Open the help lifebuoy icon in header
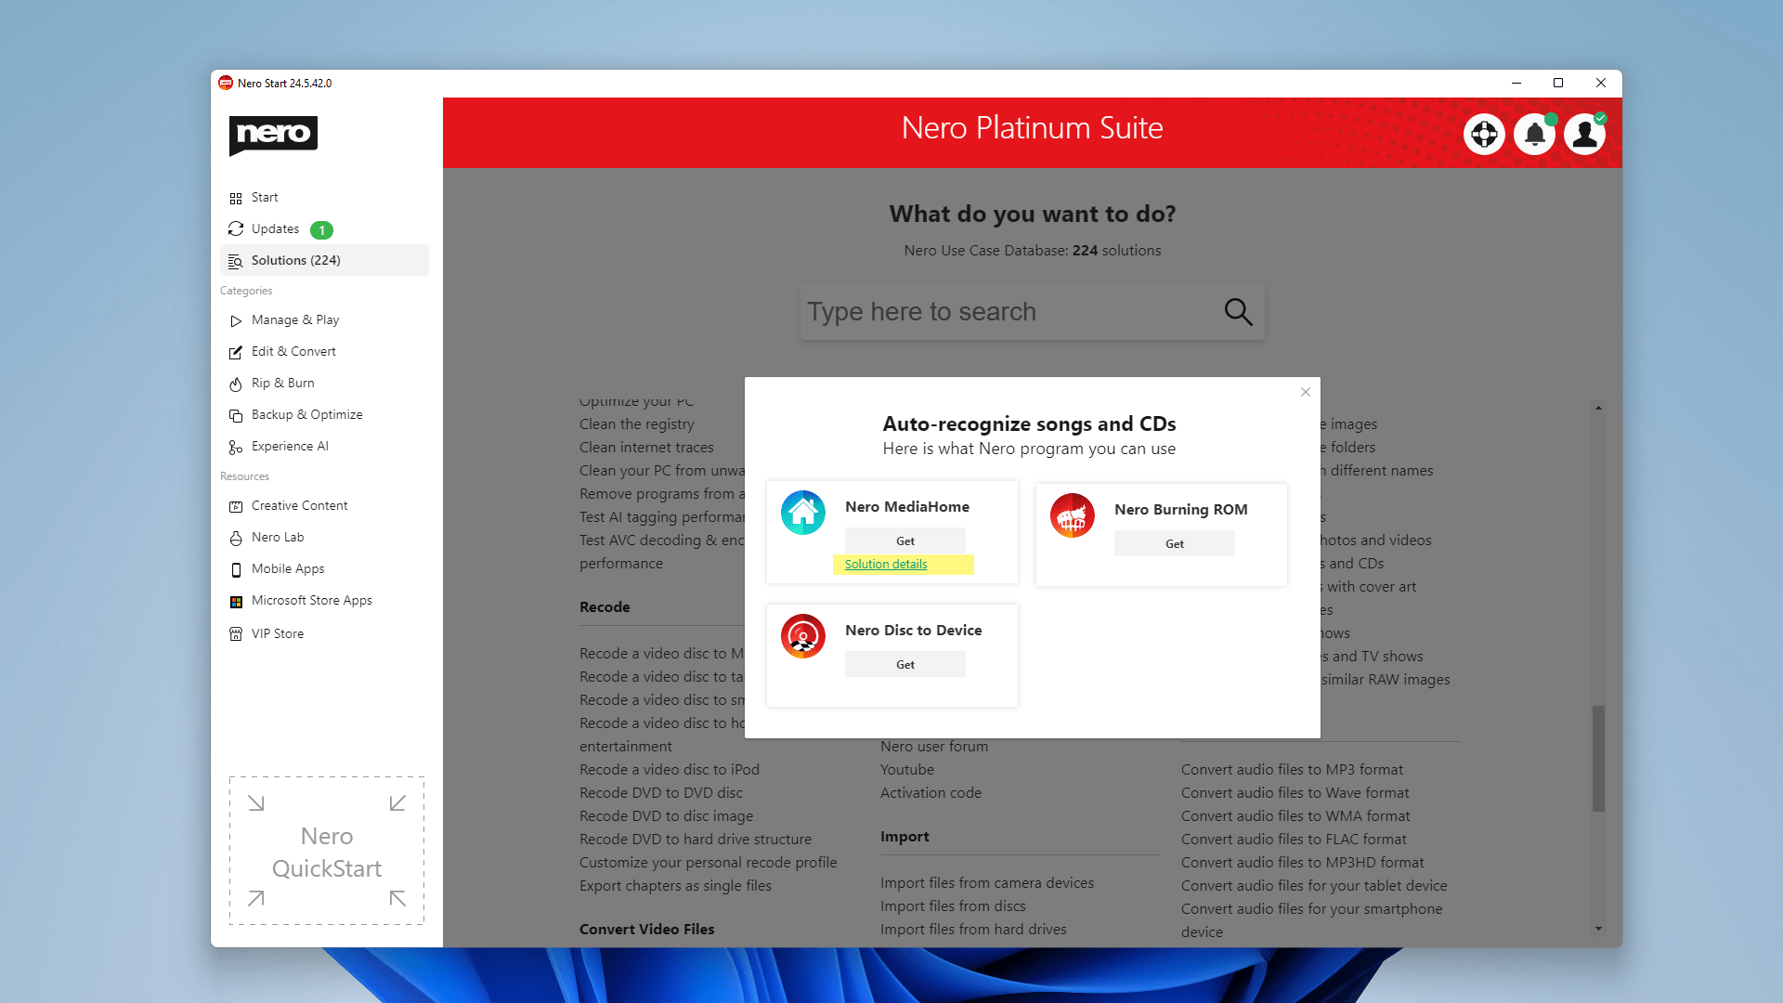This screenshot has width=1783, height=1003. pos(1484,135)
